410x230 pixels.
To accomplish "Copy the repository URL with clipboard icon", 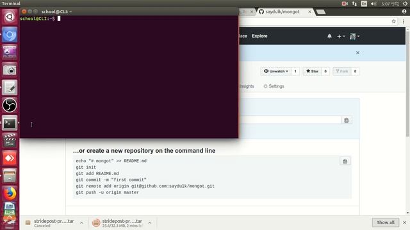I will pos(347,120).
